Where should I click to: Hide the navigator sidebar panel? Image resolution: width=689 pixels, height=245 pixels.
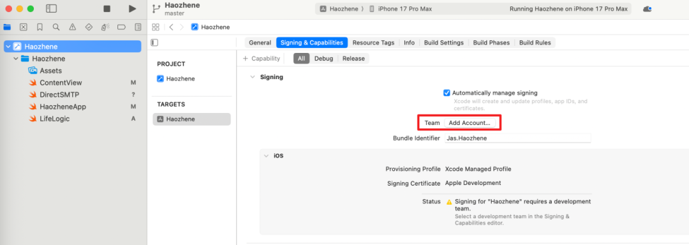pos(52,9)
